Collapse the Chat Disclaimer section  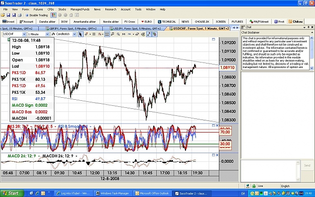pyautogui.click(x=312, y=33)
